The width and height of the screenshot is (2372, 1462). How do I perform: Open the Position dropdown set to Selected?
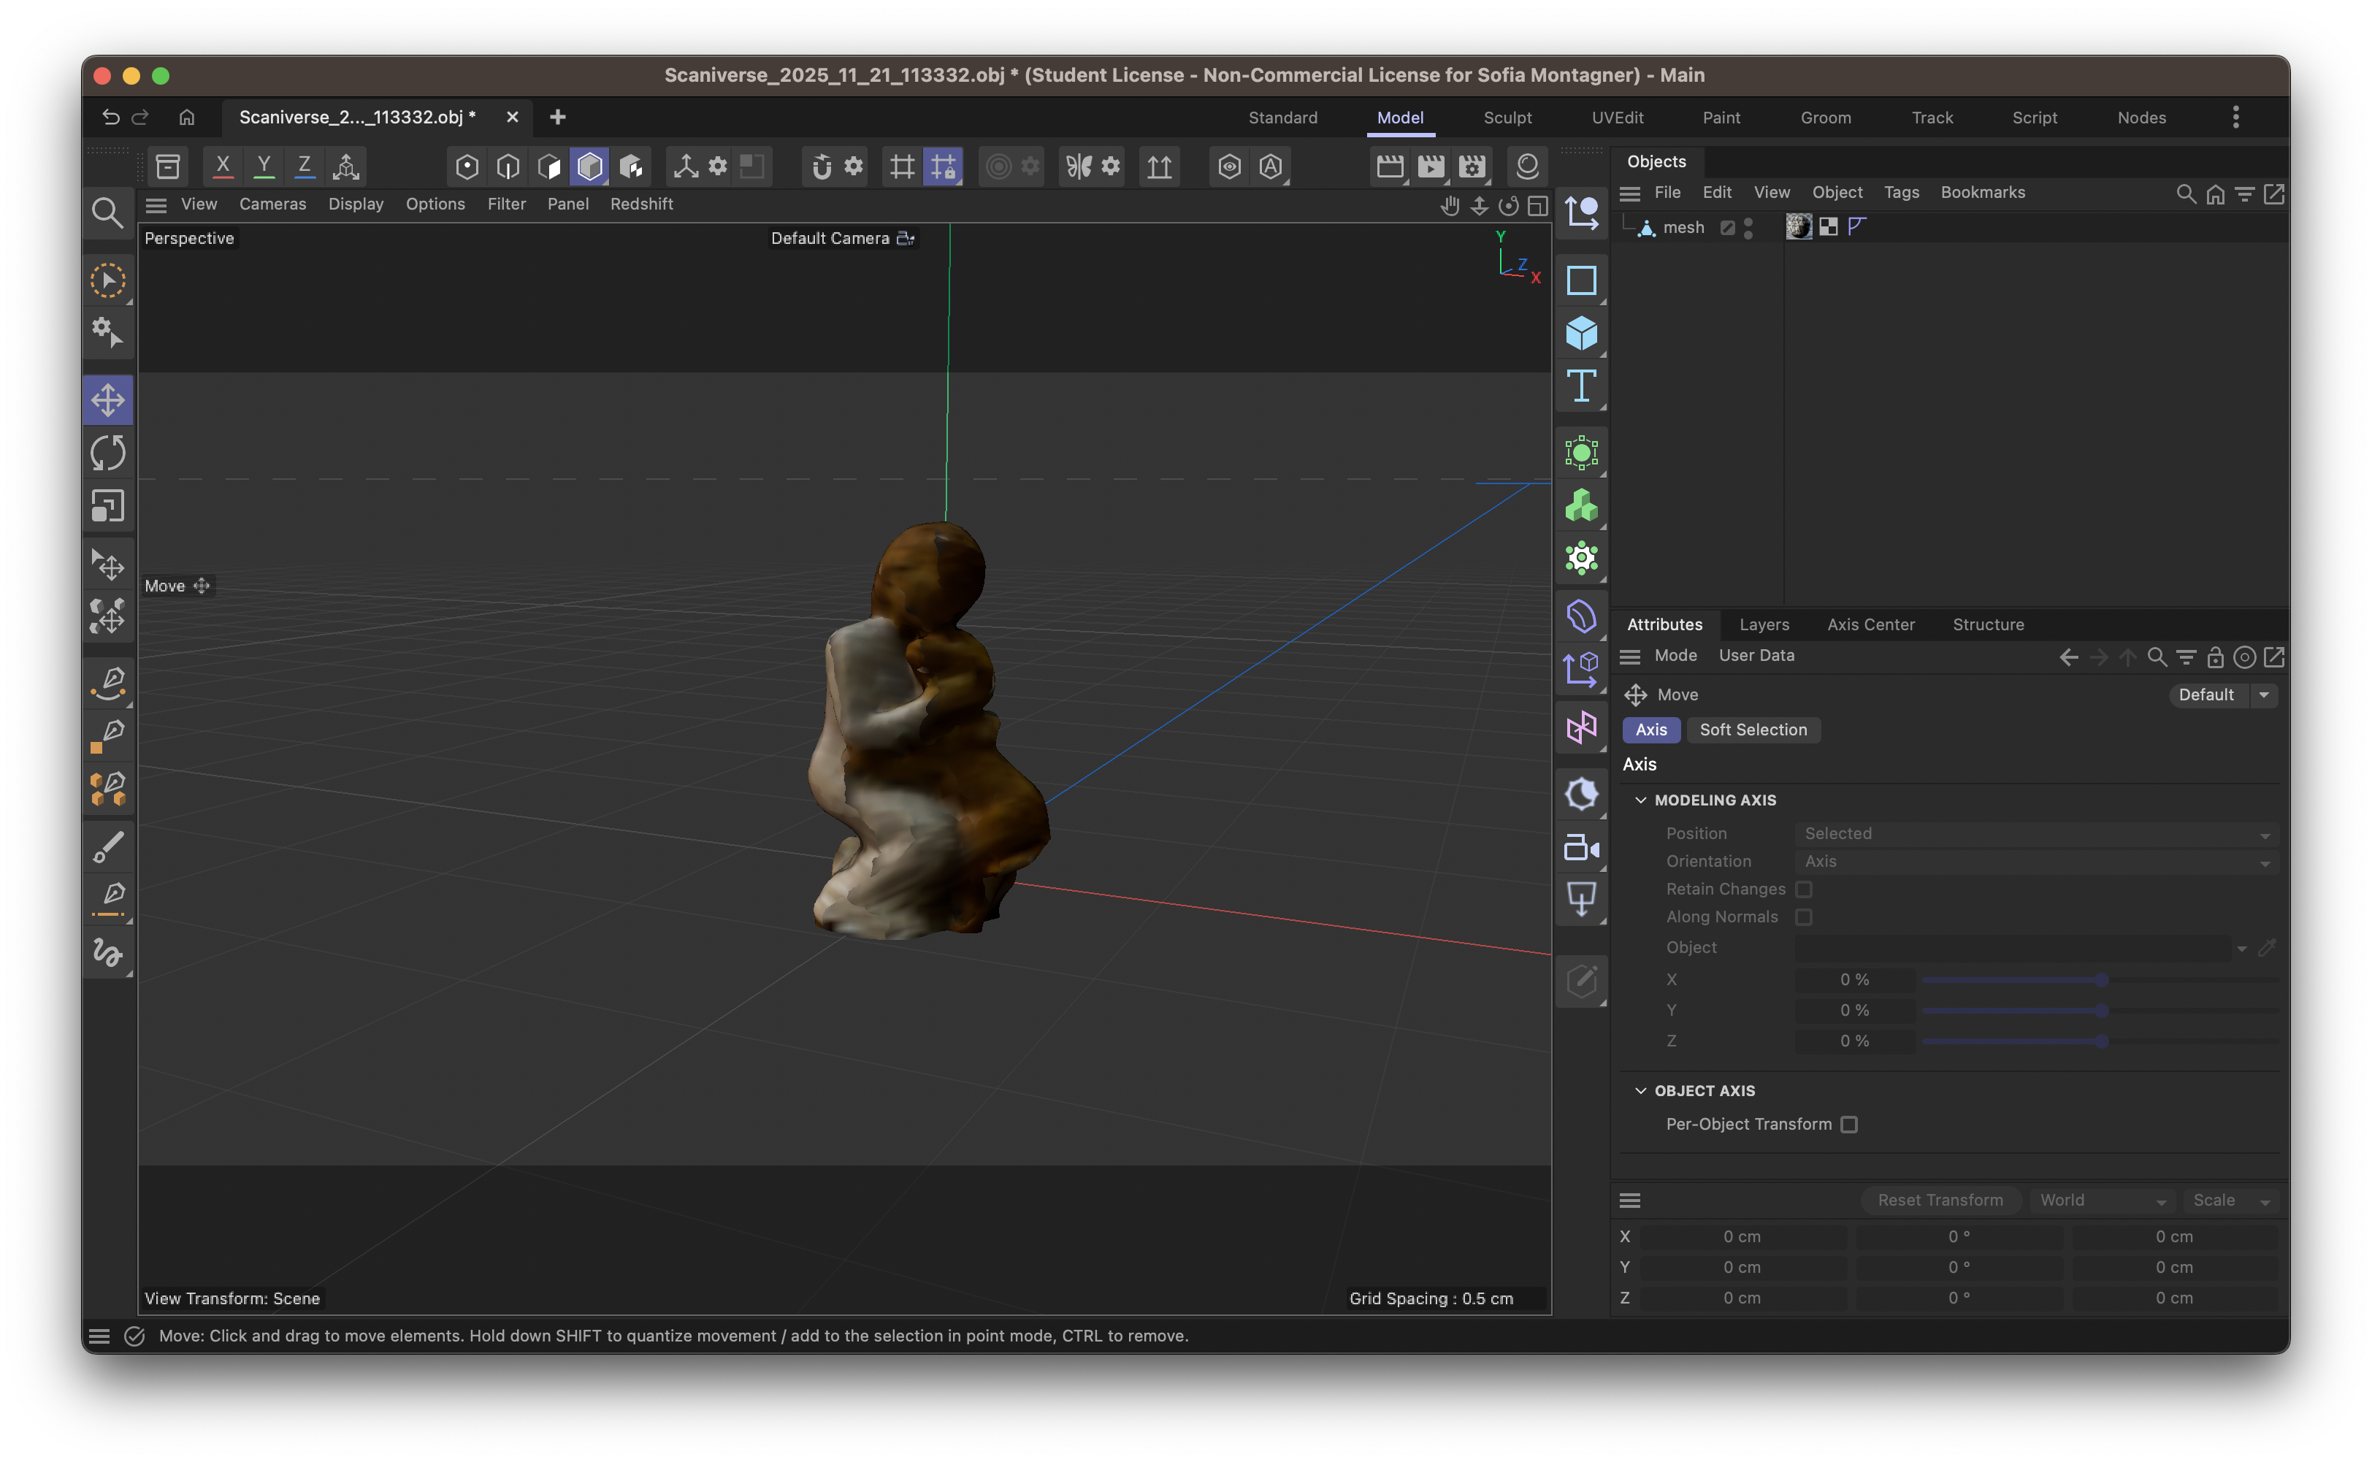pyautogui.click(x=2034, y=833)
